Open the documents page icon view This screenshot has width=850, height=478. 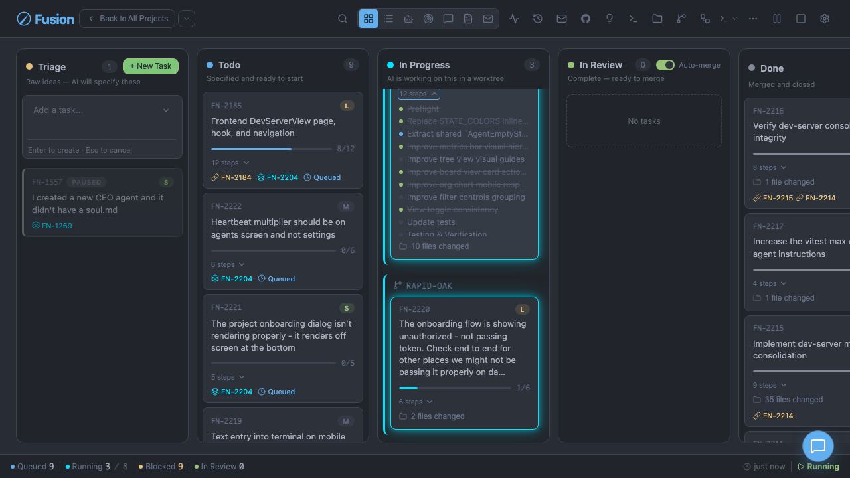468,19
